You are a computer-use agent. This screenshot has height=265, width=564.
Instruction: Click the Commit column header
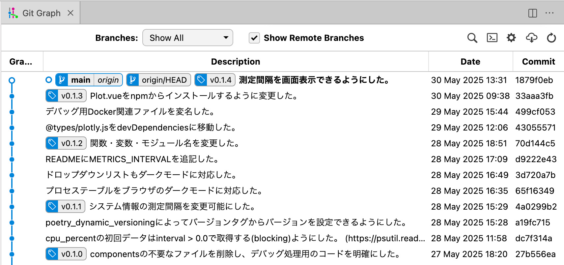tap(538, 62)
